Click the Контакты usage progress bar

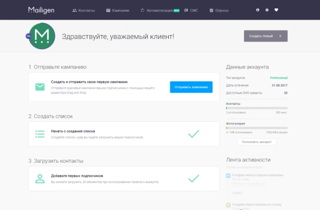[257, 108]
